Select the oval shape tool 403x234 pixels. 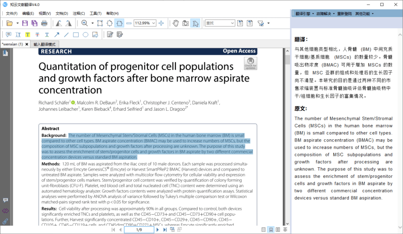(x=85, y=35)
